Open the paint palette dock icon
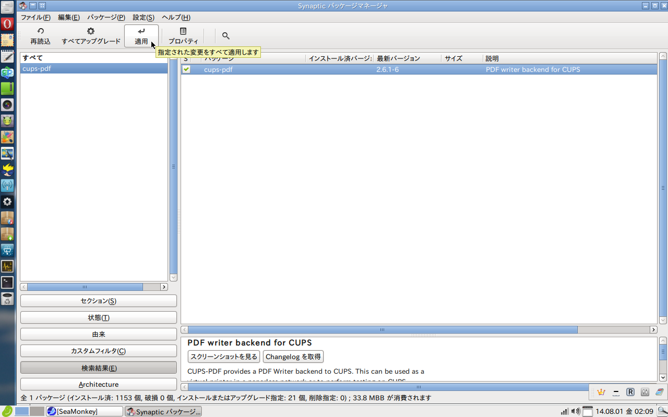This screenshot has width=668, height=417. coord(7,137)
